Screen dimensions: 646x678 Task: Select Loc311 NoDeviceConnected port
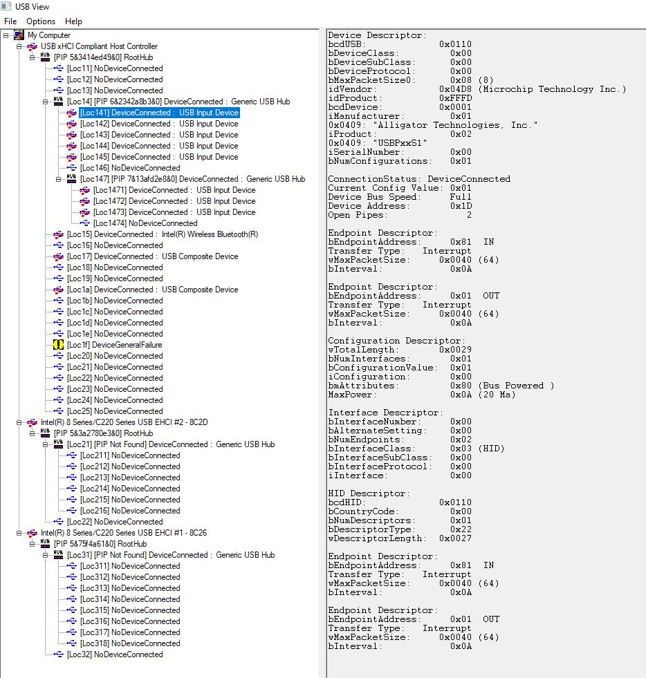[x=130, y=566]
